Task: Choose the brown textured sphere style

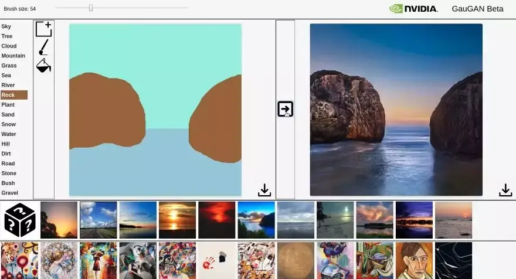Action: pos(296,261)
